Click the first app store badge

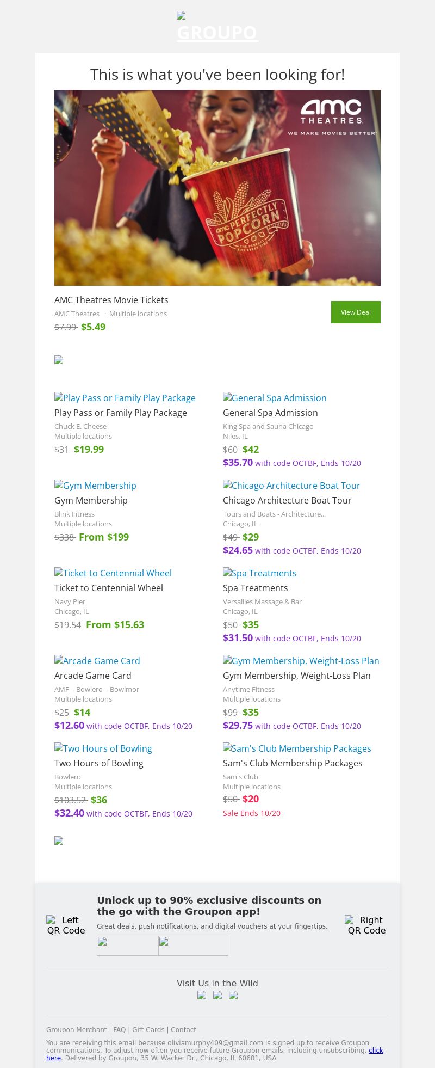point(127,946)
